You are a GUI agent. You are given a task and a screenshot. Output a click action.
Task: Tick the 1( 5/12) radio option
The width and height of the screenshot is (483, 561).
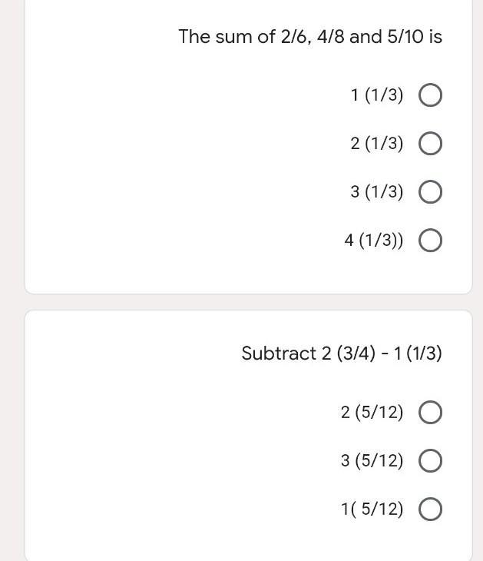(430, 509)
